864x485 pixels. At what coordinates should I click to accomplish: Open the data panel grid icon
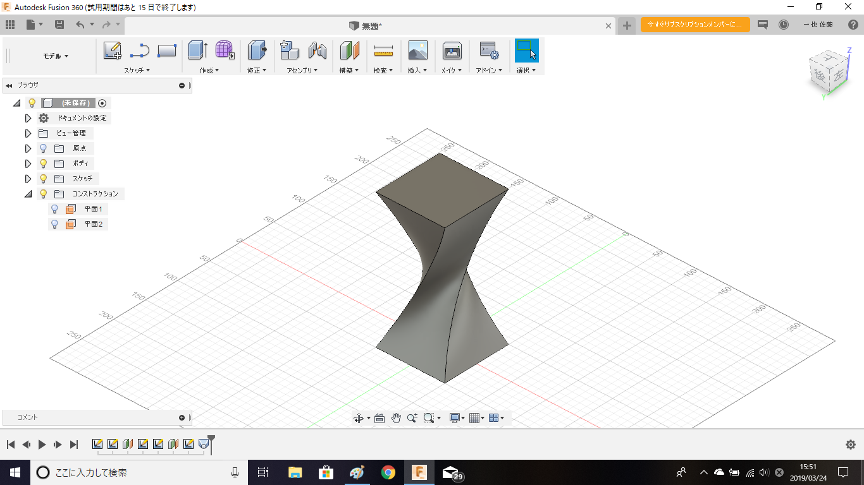(x=9, y=25)
